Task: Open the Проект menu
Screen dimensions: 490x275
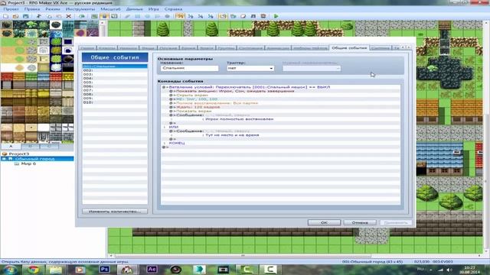Action: (x=11, y=9)
